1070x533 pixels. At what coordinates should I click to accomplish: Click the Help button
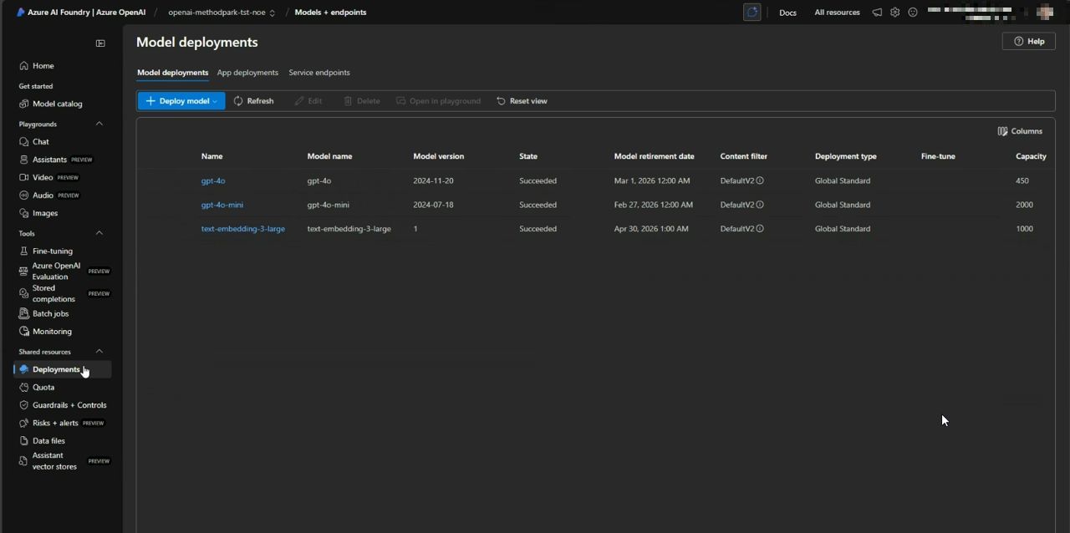tap(1028, 41)
